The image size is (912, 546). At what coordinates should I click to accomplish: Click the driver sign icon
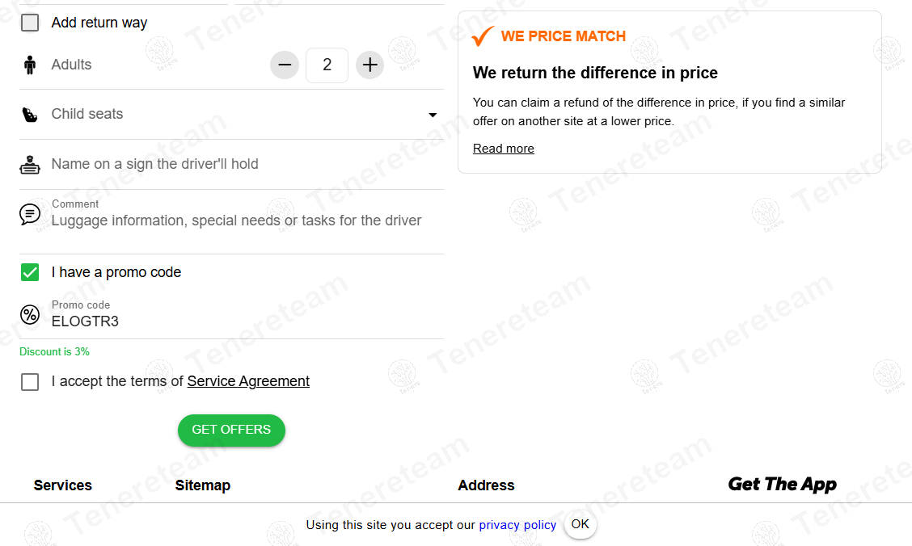30,165
